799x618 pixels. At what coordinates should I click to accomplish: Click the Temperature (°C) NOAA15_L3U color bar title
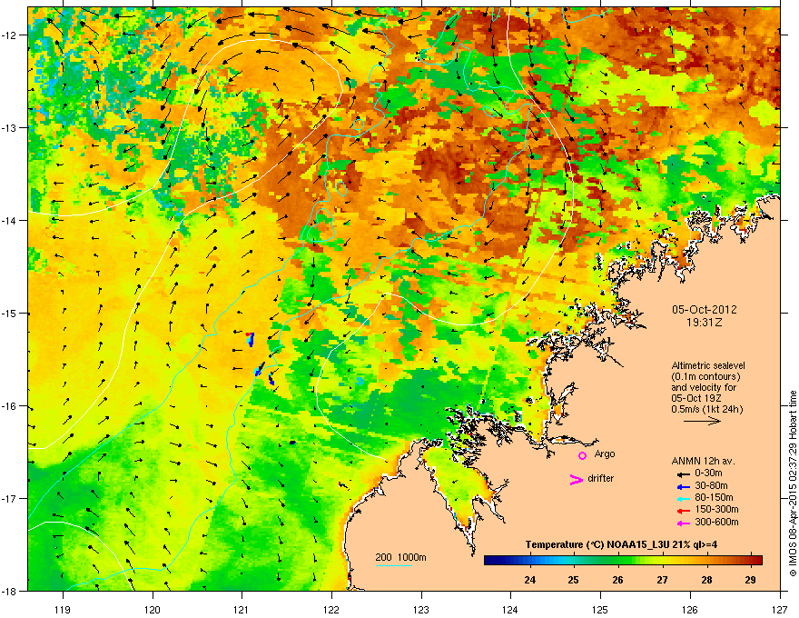pos(621,544)
